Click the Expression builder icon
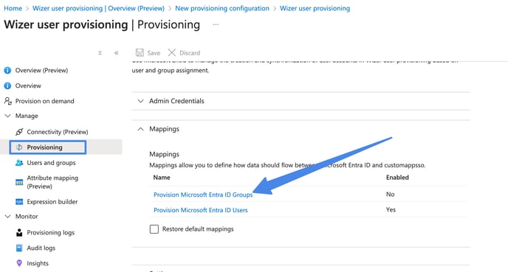 pyautogui.click(x=19, y=202)
